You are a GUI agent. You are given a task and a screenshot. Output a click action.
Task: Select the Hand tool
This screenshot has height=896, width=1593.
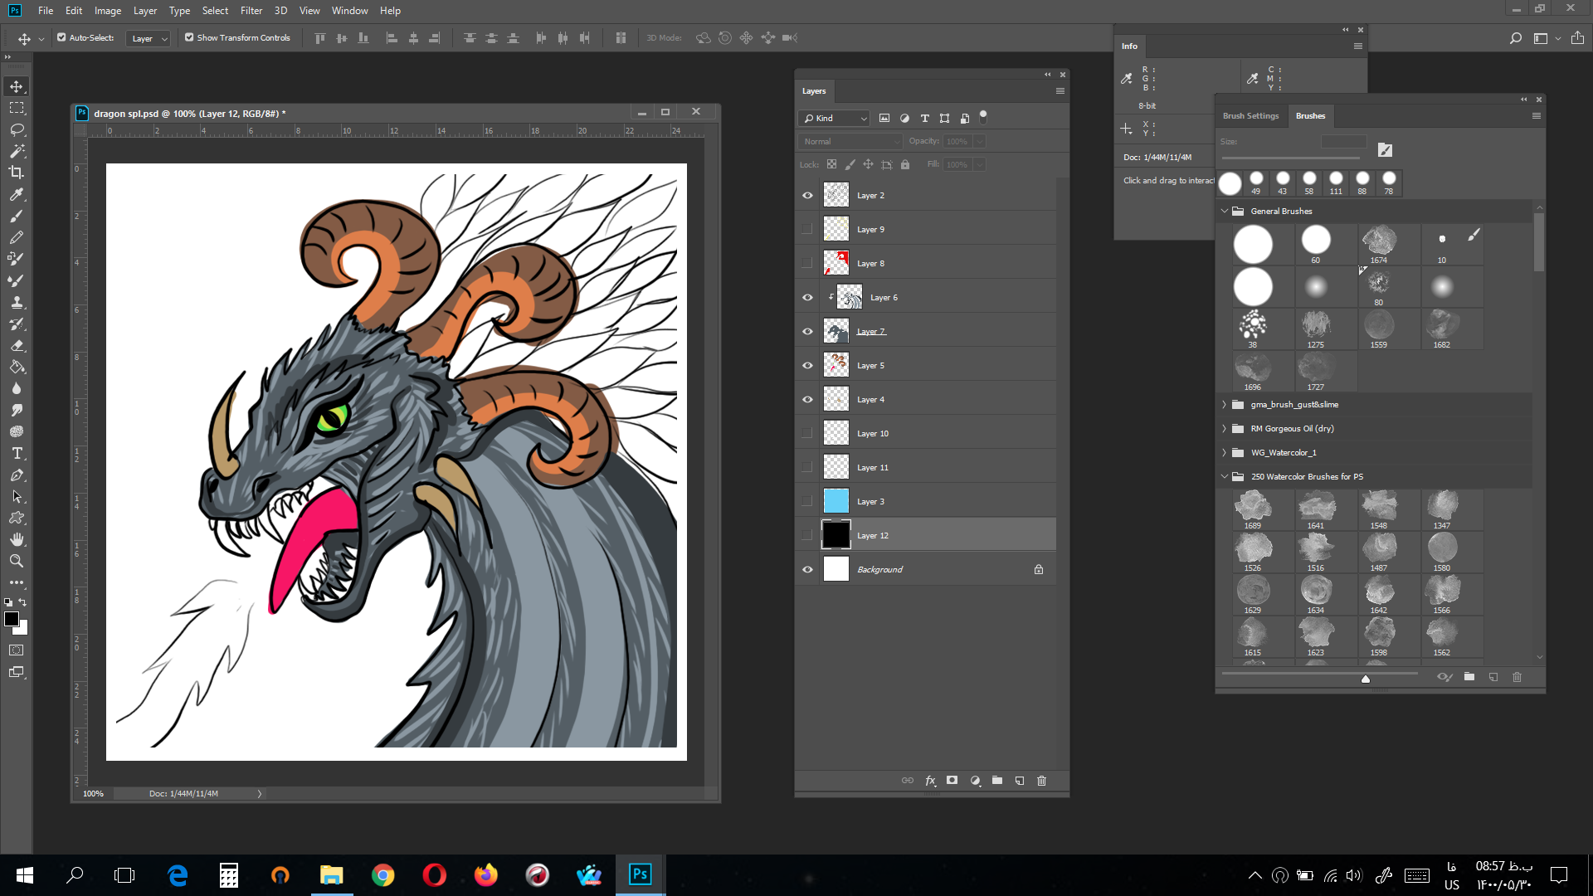pyautogui.click(x=17, y=539)
